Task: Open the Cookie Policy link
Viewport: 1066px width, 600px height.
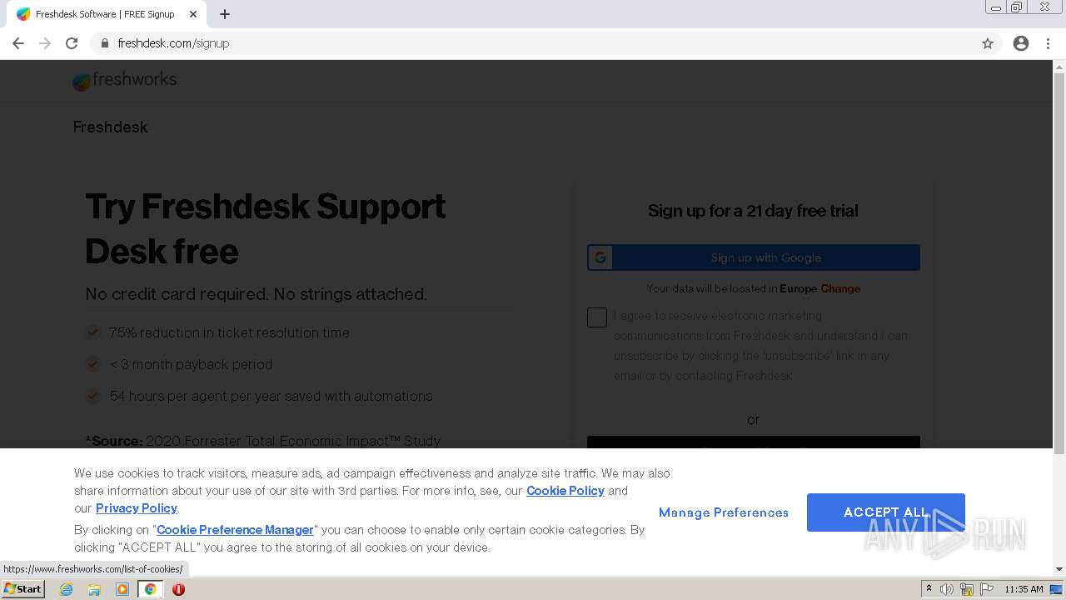Action: (565, 491)
